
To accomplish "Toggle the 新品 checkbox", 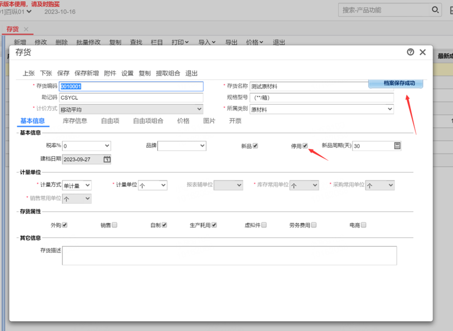I will [x=255, y=146].
